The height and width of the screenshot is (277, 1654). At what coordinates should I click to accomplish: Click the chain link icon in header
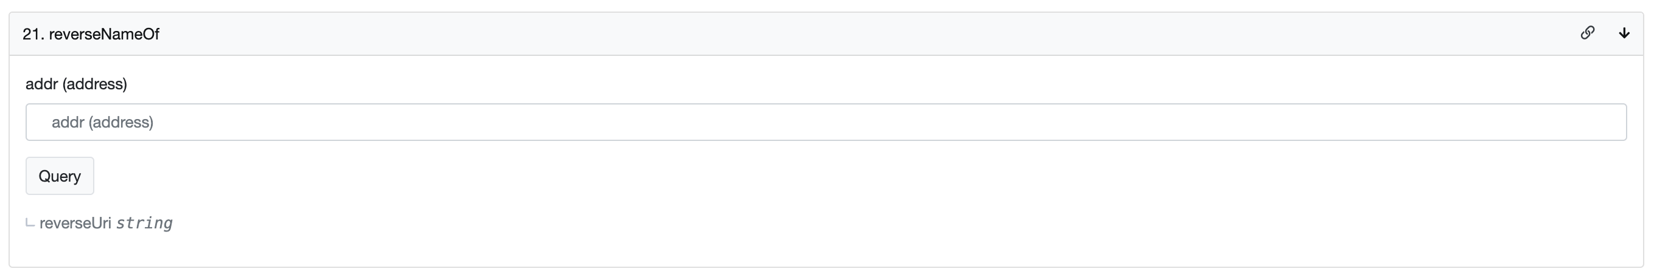[1587, 33]
